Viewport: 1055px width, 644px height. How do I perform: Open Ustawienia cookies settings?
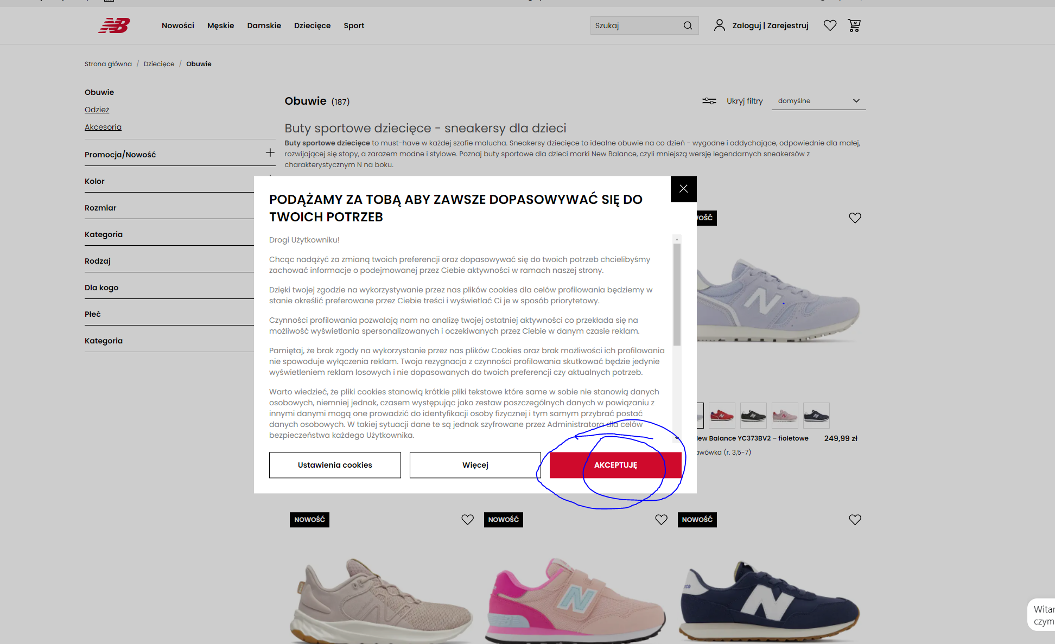click(335, 465)
